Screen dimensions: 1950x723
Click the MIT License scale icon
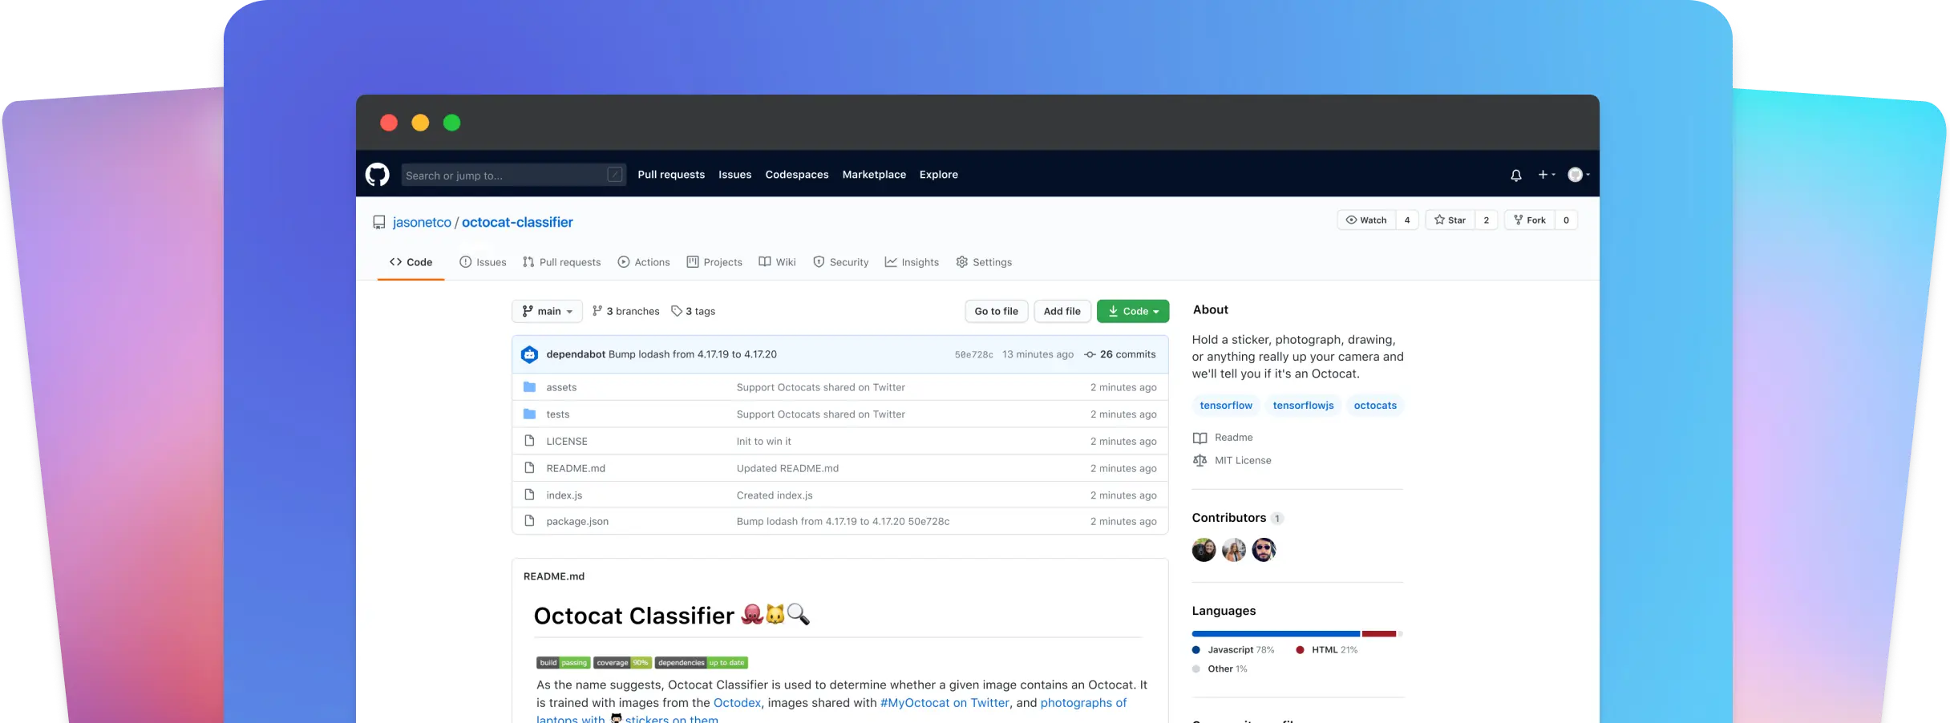point(1200,461)
